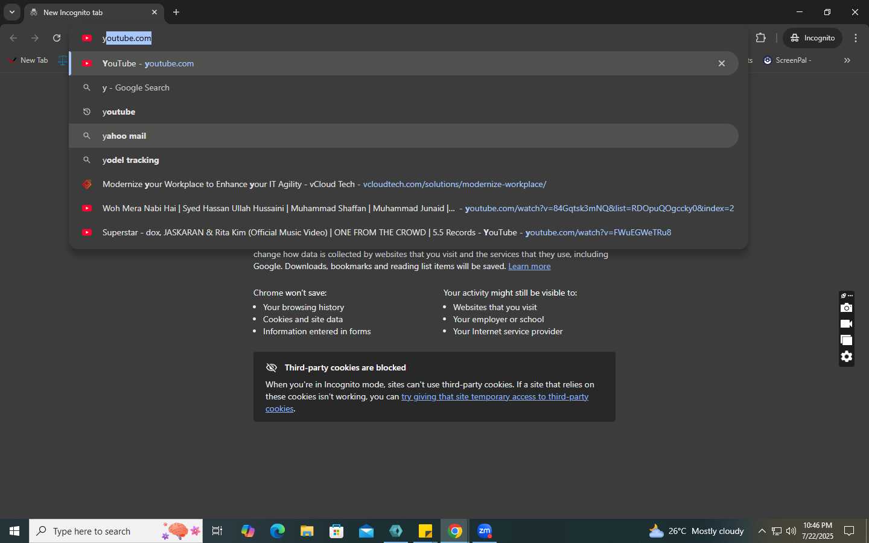Launch Copilot from the taskbar
This screenshot has height=543, width=869.
[248, 531]
